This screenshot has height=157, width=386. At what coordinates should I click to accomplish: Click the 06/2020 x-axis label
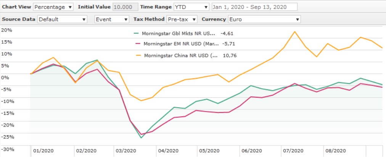[251, 151]
